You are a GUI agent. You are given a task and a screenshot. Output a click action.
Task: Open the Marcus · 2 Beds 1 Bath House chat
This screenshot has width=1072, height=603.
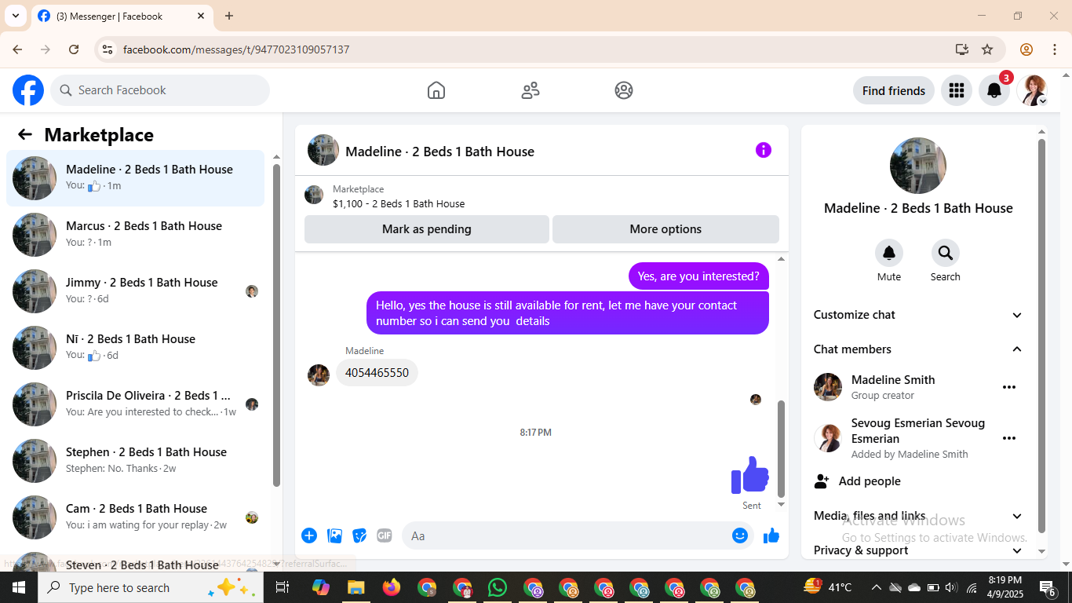[136, 235]
